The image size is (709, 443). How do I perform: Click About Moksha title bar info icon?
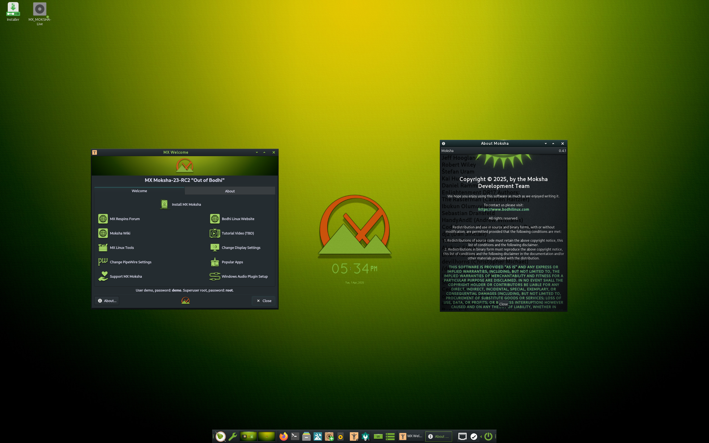(x=443, y=144)
